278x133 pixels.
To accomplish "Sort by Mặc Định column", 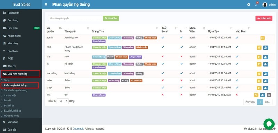I will 249,28.
